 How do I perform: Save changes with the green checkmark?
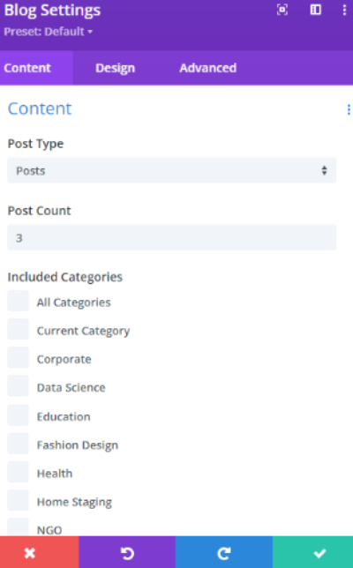312,552
